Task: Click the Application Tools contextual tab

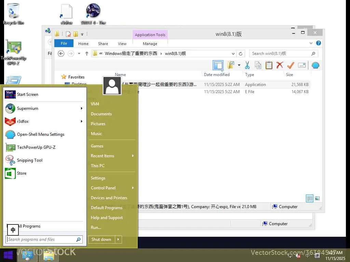Action: 150,35
